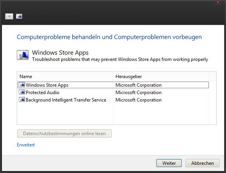
Task: Click Microsoft Corporation publisher for Windows Store Apps
Action: 139,85
